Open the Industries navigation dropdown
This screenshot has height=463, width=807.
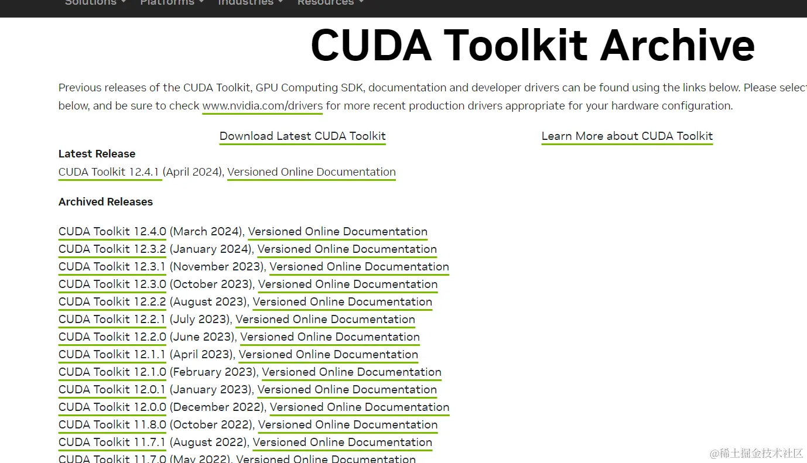(251, 3)
